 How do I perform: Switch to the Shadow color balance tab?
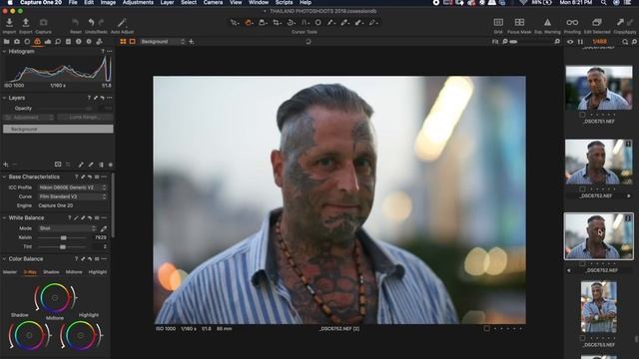click(51, 272)
